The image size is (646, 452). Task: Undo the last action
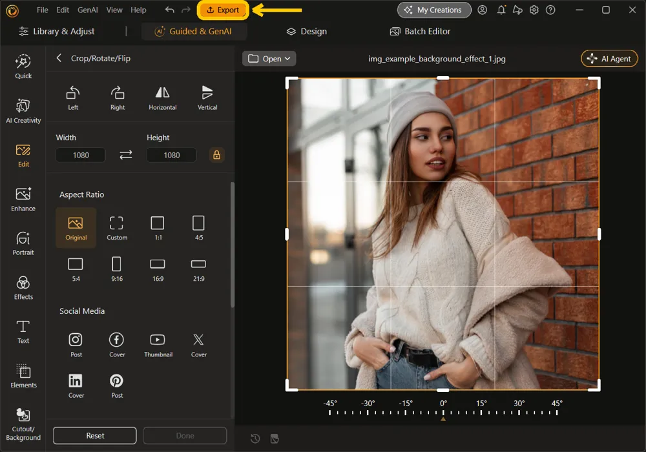(x=169, y=10)
